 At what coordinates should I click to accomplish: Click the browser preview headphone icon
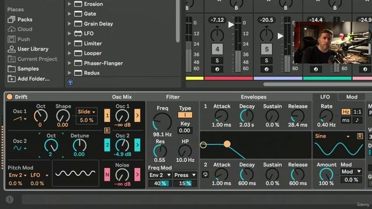click(70, 82)
